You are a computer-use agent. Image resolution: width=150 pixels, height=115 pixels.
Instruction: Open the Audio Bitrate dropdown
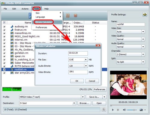pyautogui.click(x=86, y=66)
